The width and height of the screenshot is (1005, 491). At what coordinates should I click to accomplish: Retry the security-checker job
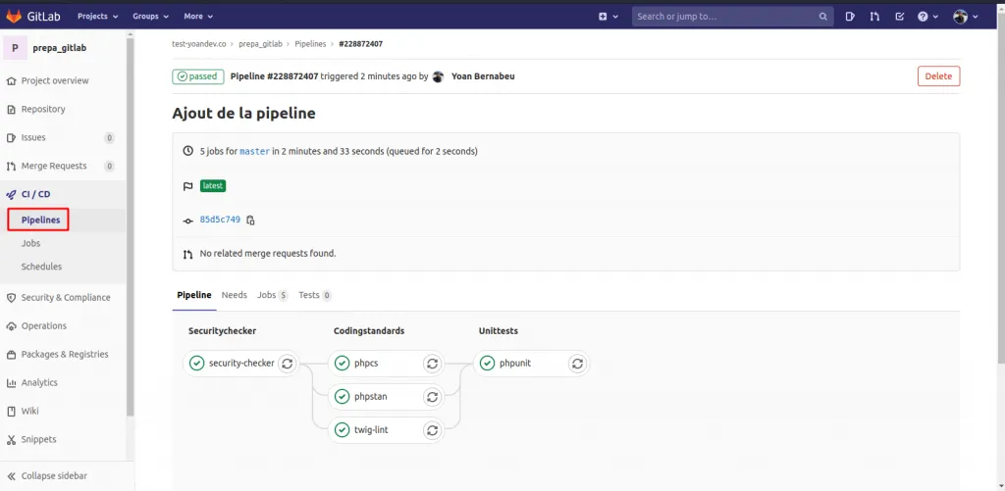click(x=287, y=364)
